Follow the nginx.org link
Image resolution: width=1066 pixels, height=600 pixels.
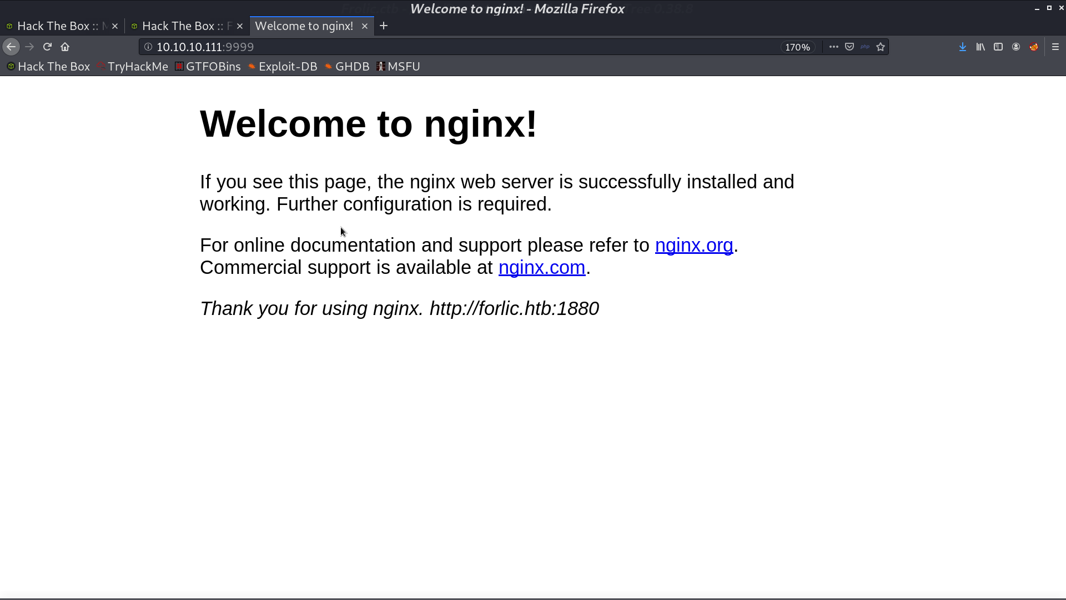click(694, 246)
